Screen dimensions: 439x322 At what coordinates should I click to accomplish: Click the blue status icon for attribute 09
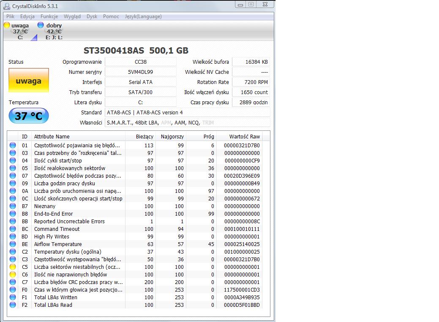[x=13, y=183]
